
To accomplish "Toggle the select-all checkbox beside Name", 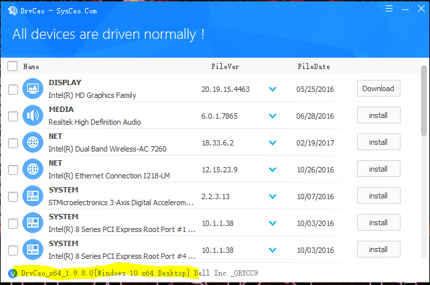I will [12, 66].
